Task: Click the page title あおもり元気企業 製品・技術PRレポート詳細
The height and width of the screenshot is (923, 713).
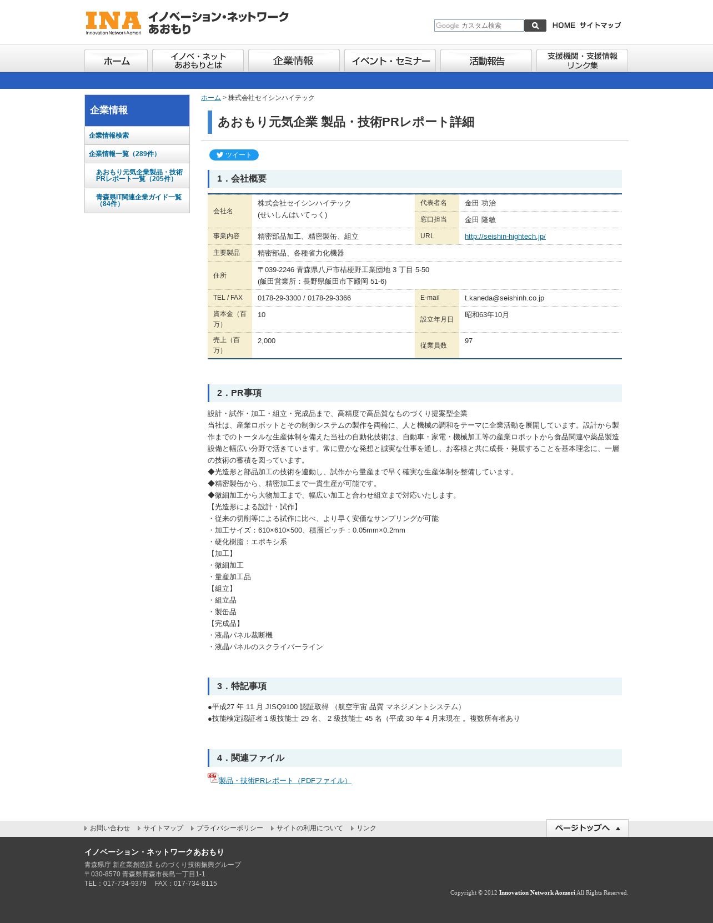Action: 346,122
